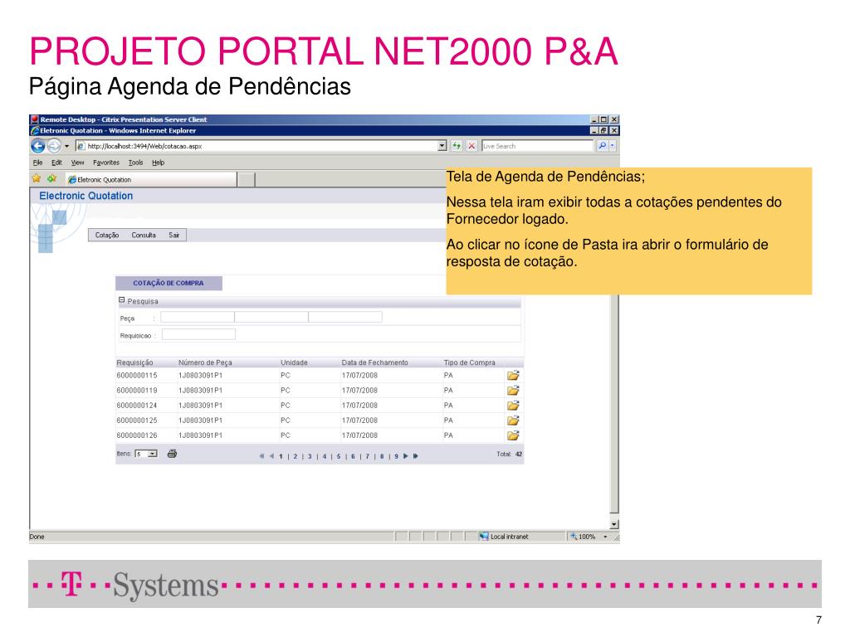Click the Requisicao input field
The width and height of the screenshot is (850, 637).
pos(198,334)
